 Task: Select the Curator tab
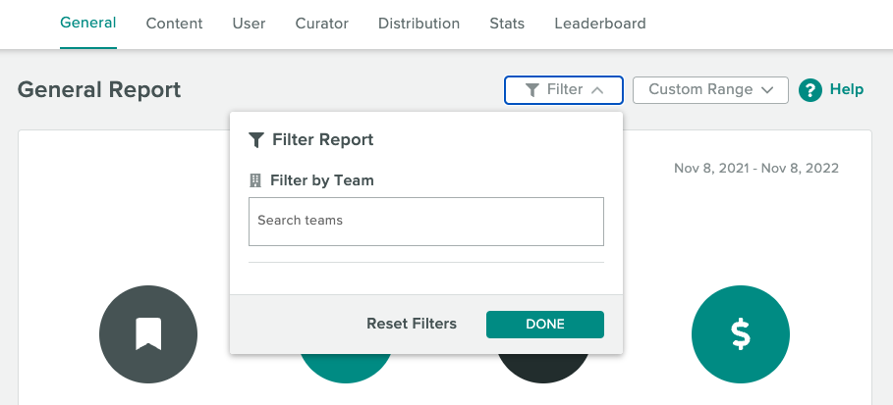pyautogui.click(x=322, y=24)
